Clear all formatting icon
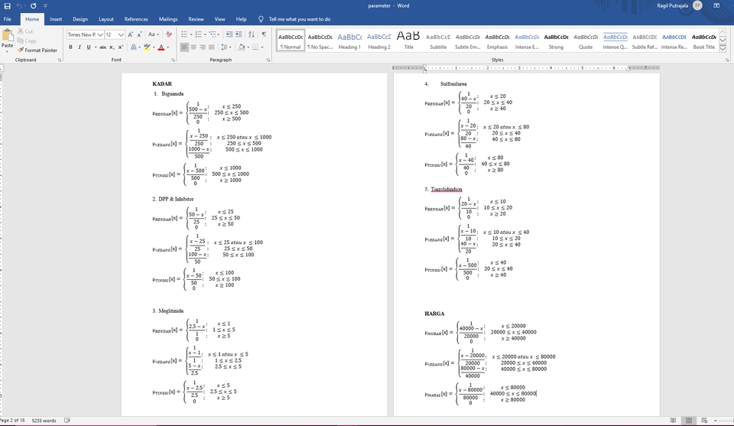This screenshot has width=734, height=426. coord(169,34)
